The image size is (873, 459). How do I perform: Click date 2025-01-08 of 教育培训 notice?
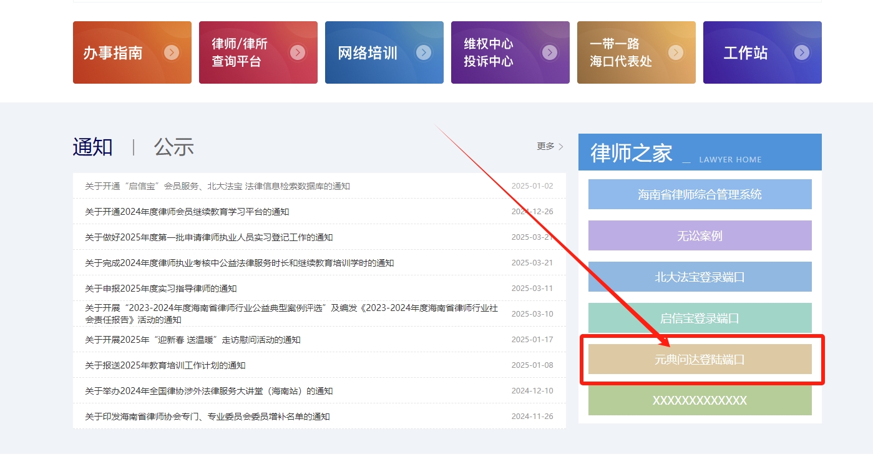coord(532,365)
